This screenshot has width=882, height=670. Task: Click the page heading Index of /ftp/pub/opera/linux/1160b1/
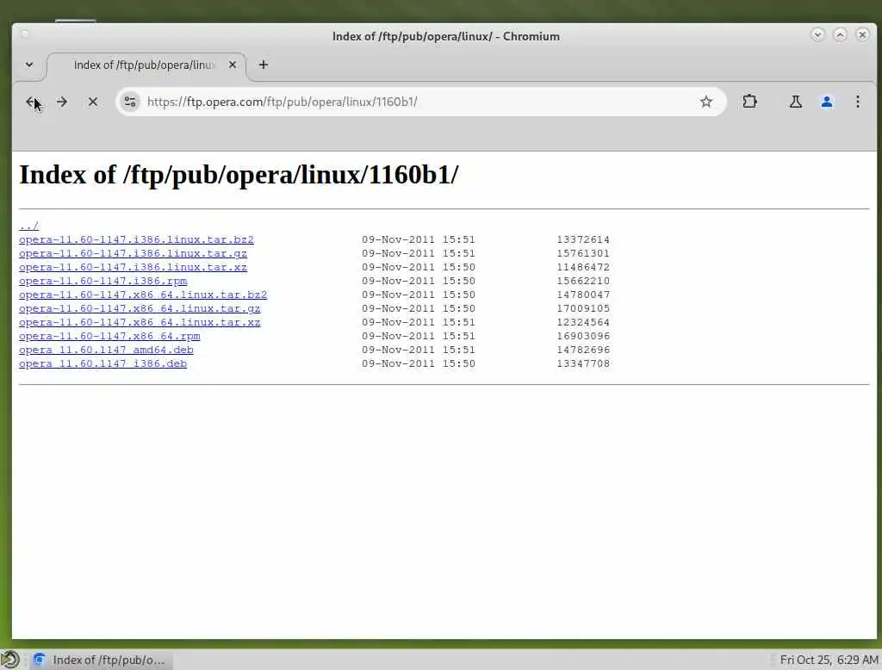(239, 175)
